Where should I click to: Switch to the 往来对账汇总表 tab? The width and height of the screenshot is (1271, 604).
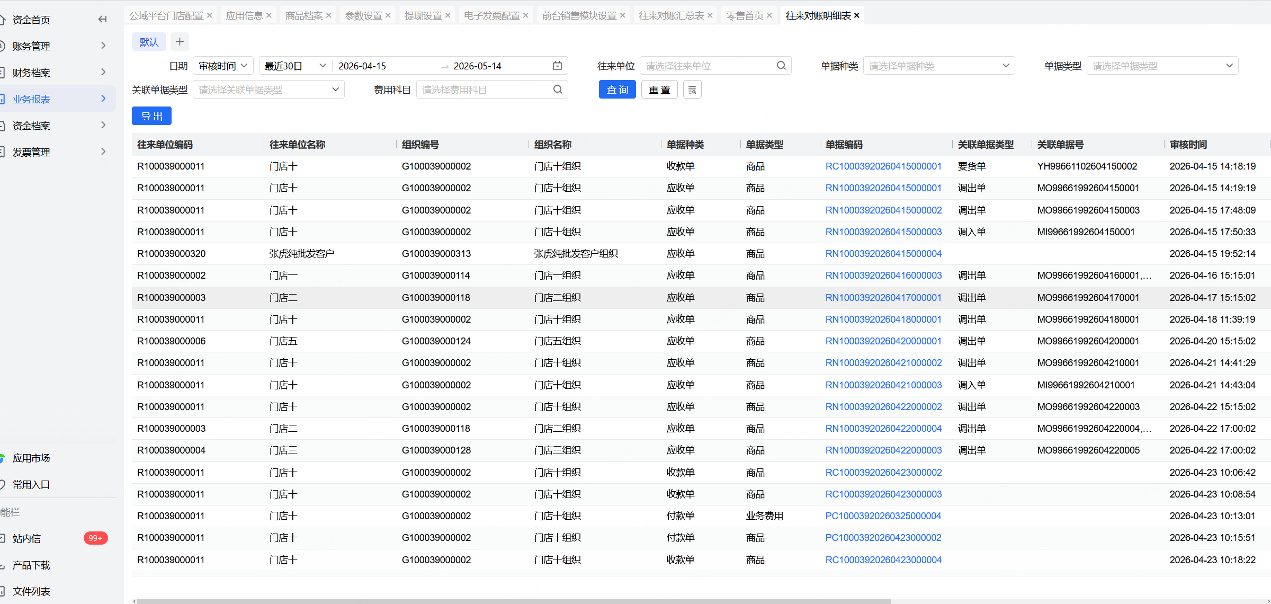(671, 16)
